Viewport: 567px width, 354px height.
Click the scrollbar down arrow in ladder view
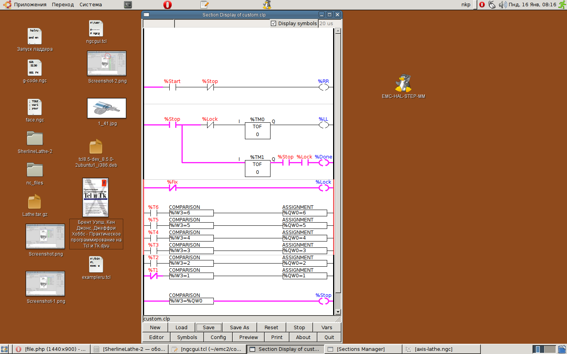click(x=338, y=312)
